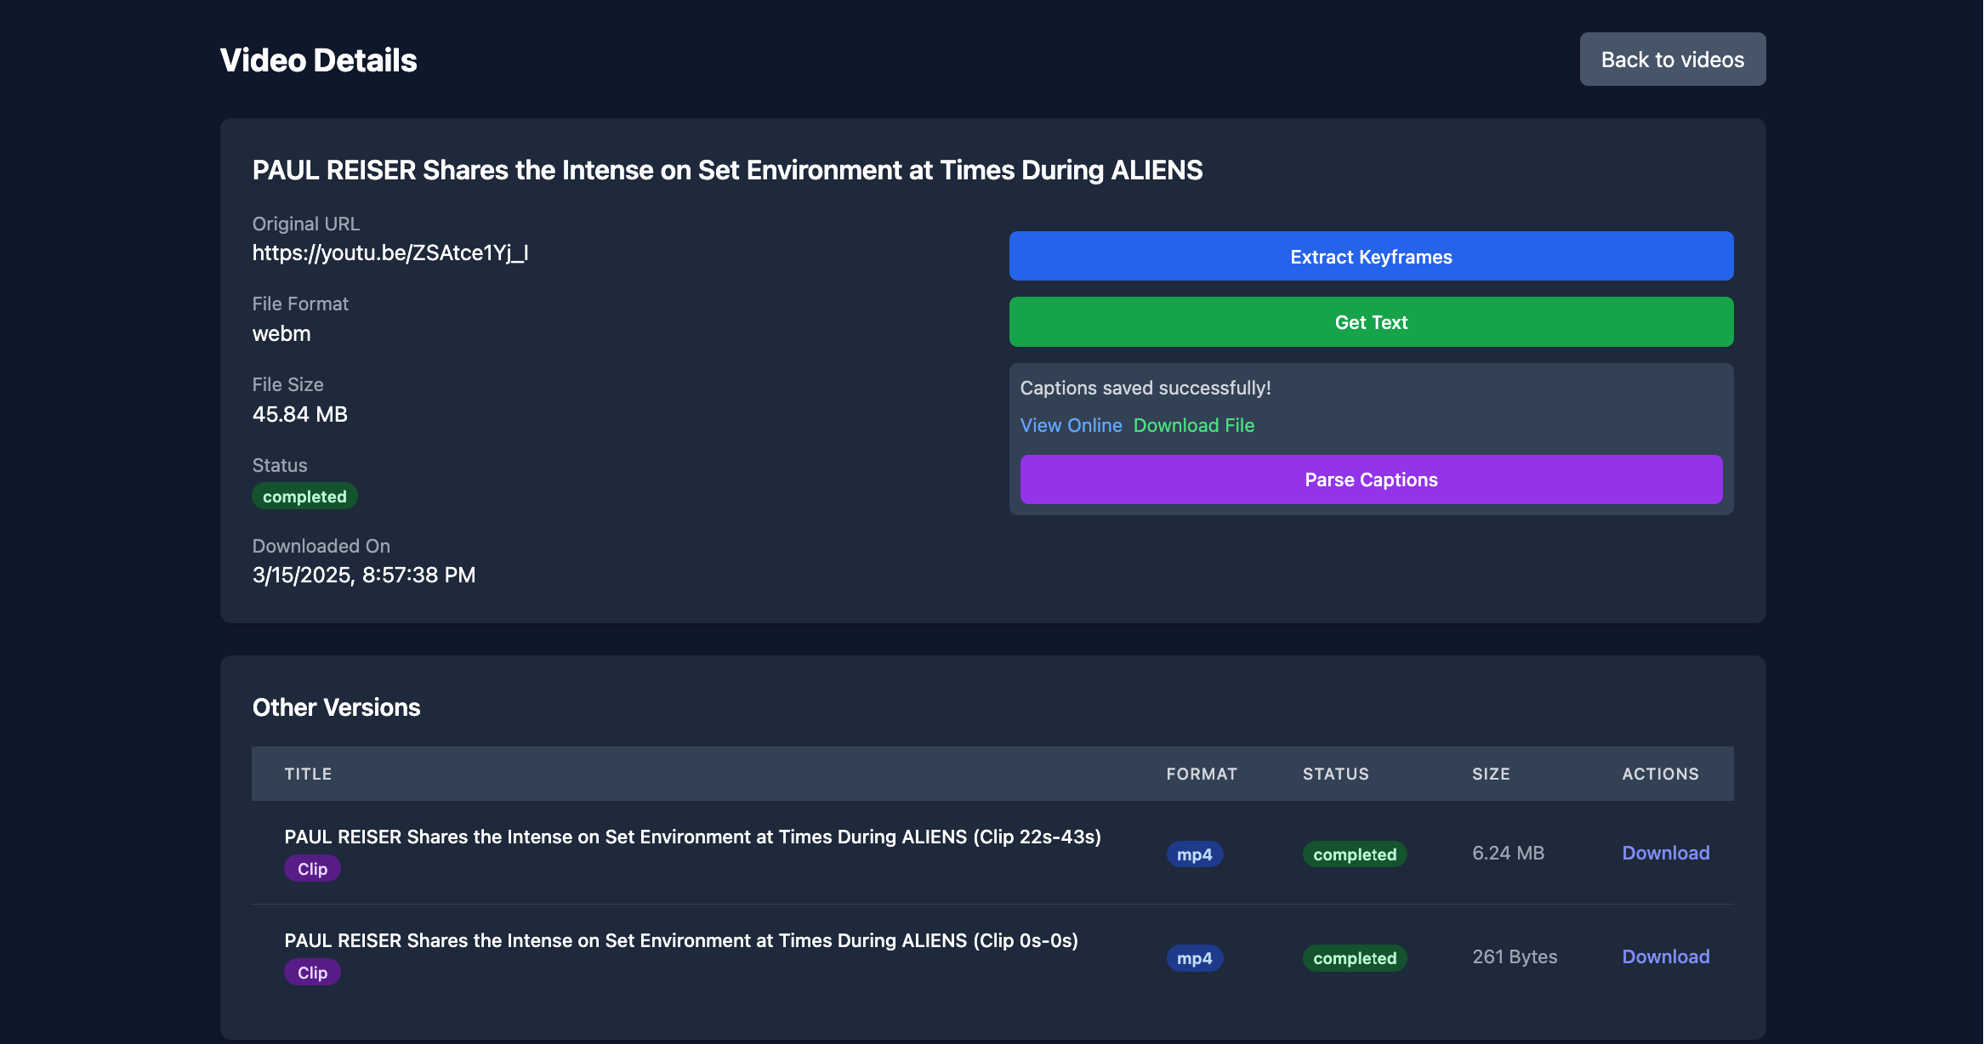This screenshot has height=1044, width=1984.
Task: Click the video title heading PAUL REISER Shares
Action: pyautogui.click(x=727, y=170)
